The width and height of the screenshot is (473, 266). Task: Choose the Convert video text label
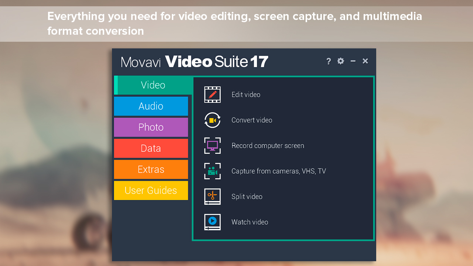pos(252,120)
